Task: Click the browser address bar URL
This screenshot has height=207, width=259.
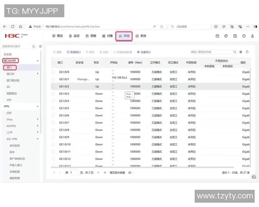Action: (73, 27)
